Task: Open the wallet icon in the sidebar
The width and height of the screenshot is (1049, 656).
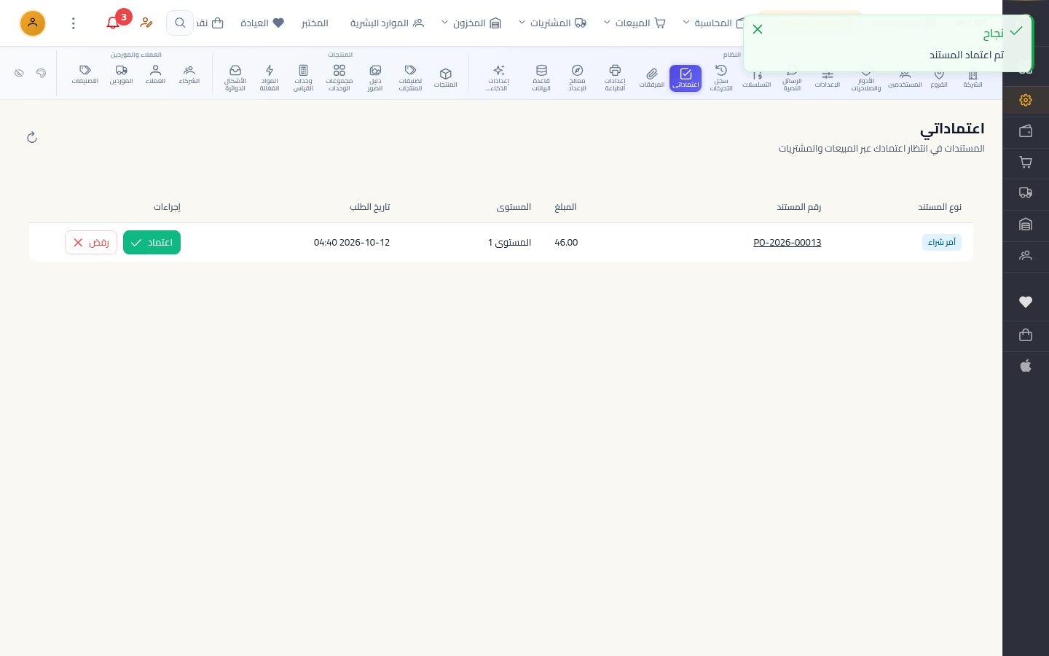Action: pyautogui.click(x=1026, y=131)
